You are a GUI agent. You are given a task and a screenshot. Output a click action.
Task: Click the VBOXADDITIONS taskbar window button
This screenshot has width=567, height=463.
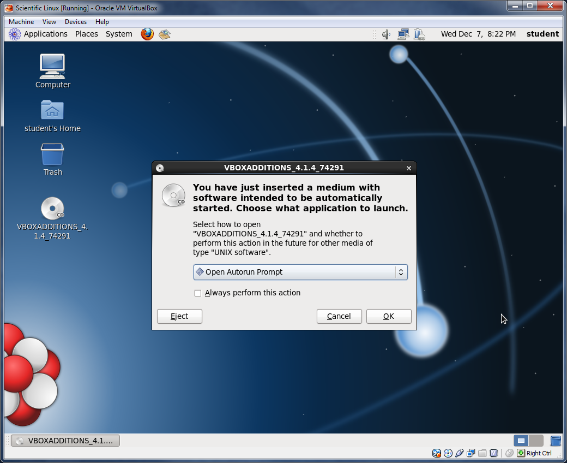click(65, 441)
